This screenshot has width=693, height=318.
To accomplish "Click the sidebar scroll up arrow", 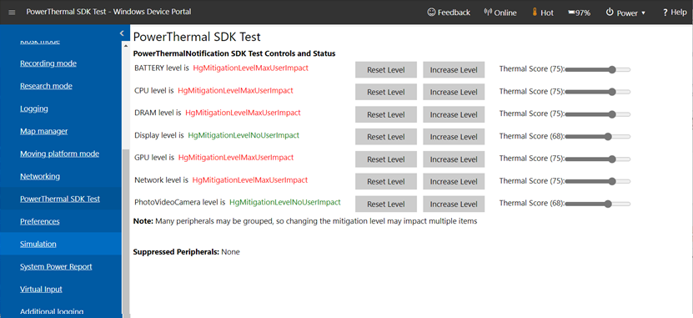I will coord(126,46).
